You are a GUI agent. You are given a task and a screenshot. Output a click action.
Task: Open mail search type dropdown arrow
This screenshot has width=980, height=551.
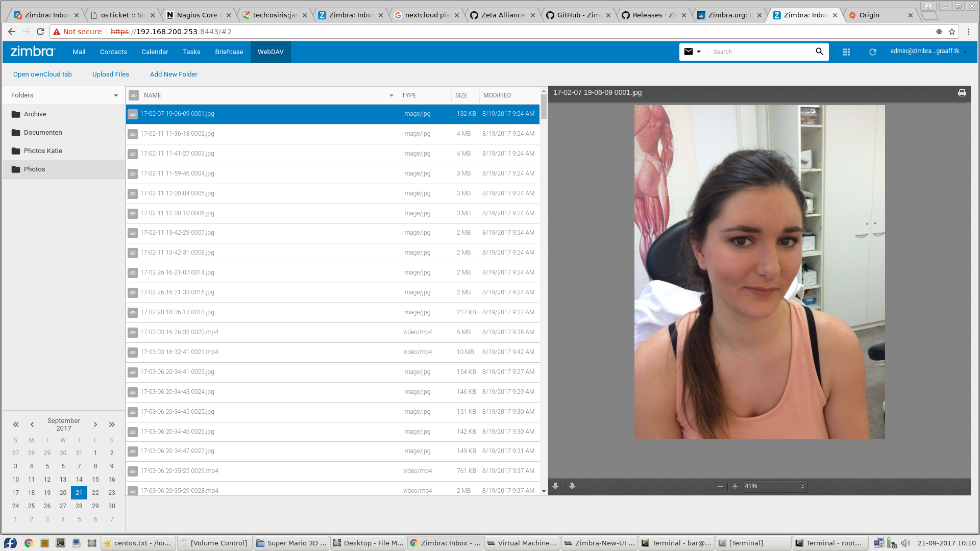pyautogui.click(x=699, y=52)
